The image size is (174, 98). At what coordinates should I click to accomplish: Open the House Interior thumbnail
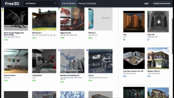click(16, 61)
